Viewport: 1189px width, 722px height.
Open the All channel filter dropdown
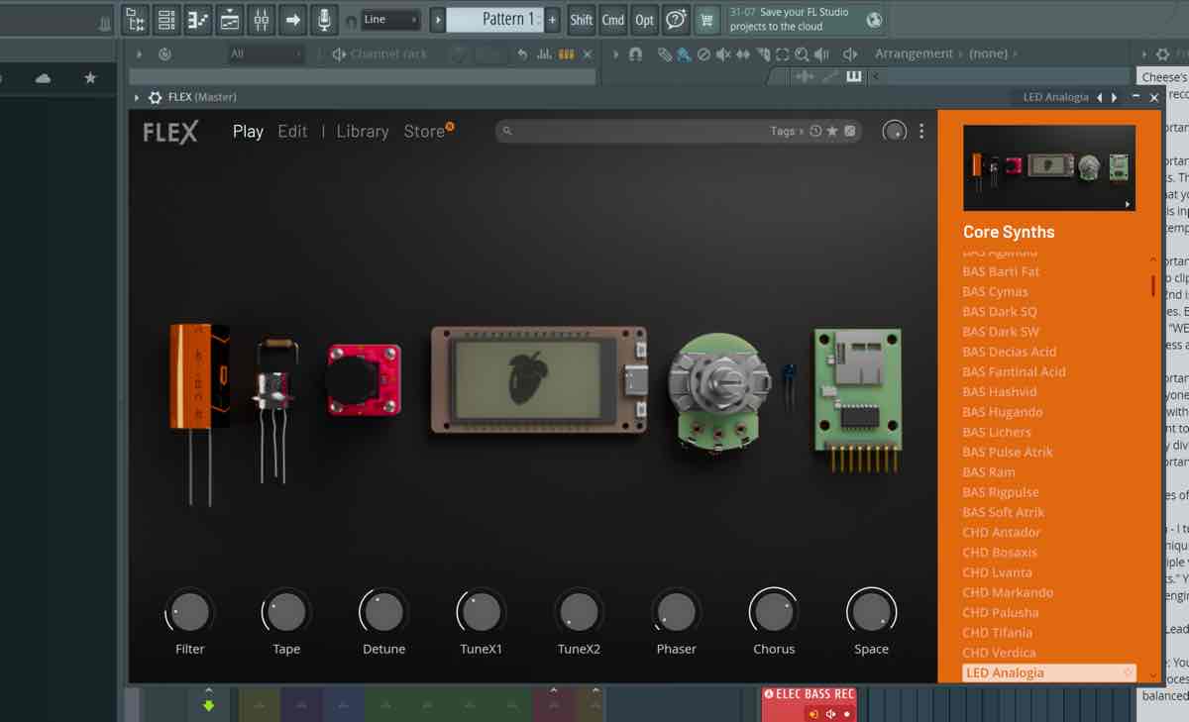[265, 54]
